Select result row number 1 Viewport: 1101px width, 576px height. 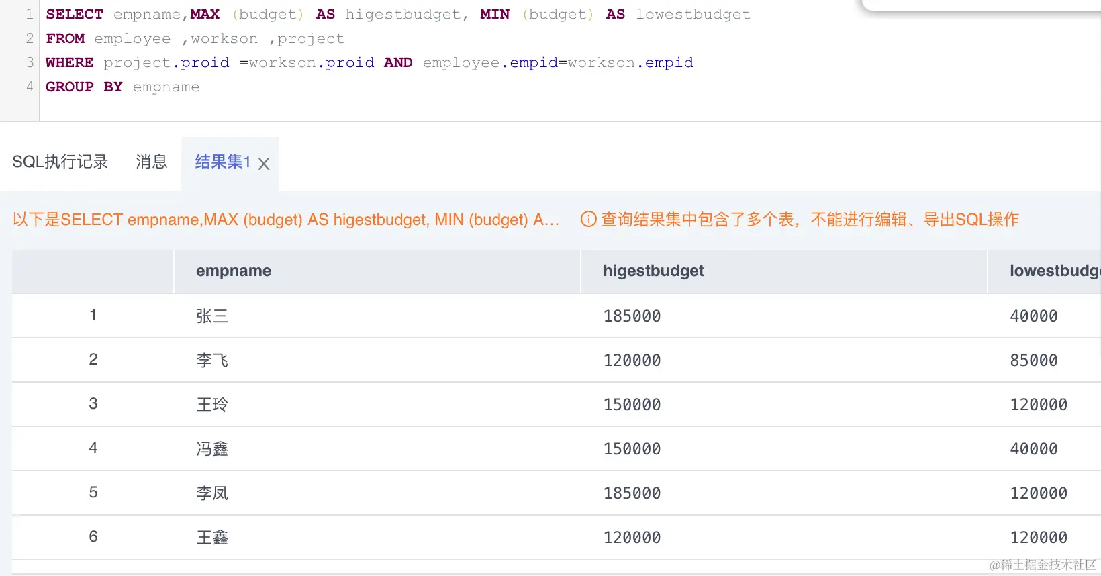click(x=93, y=315)
